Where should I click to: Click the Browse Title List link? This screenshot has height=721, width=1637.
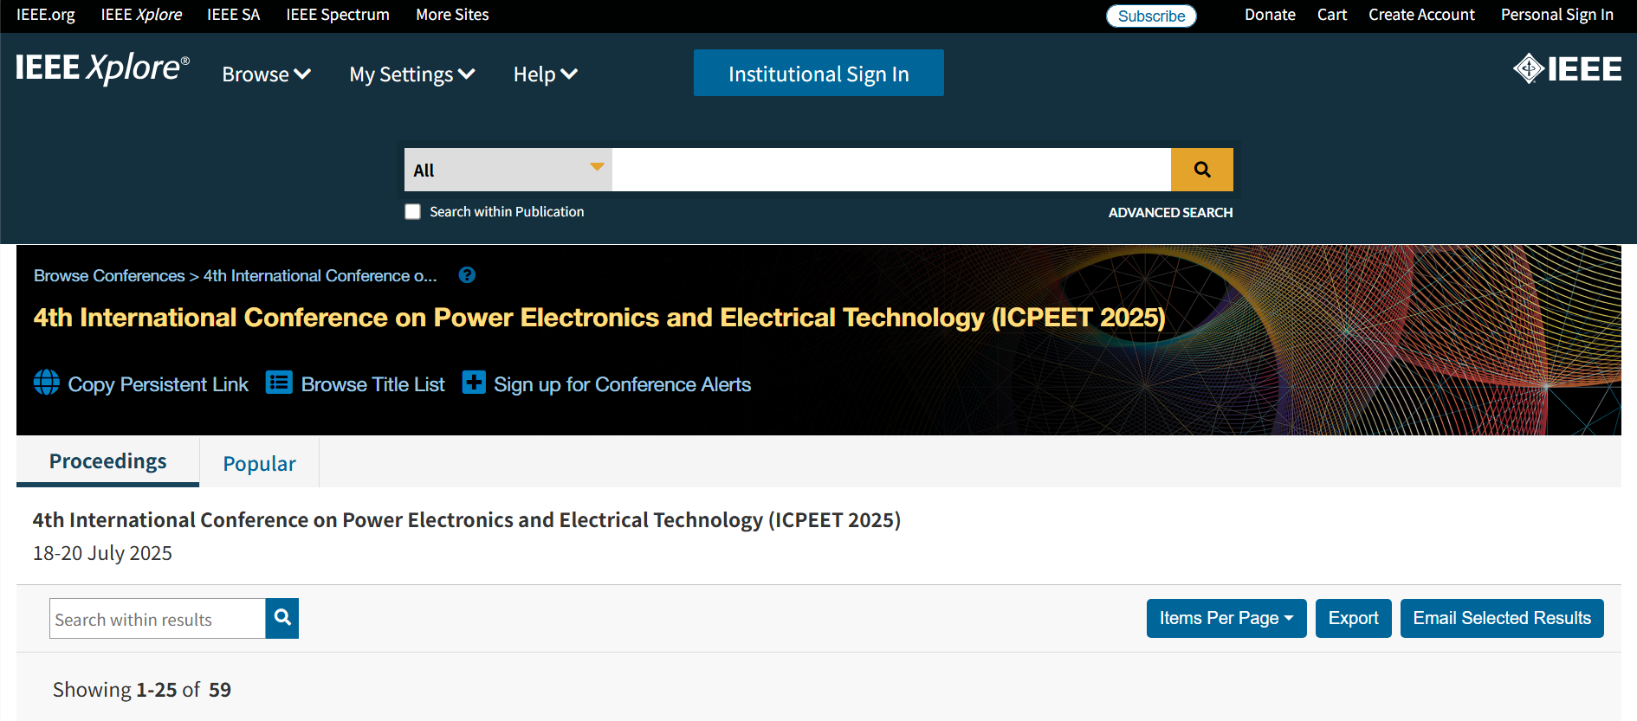click(373, 384)
